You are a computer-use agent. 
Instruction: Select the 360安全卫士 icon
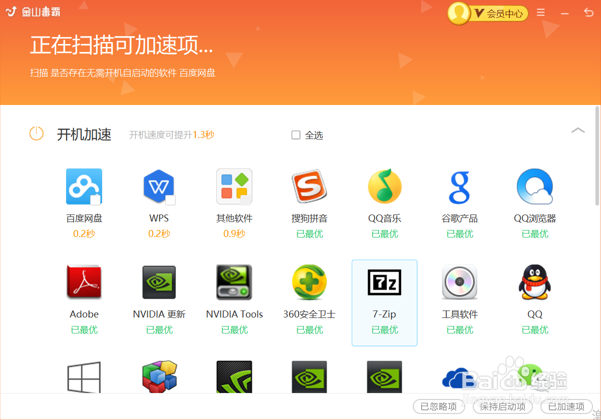[310, 282]
